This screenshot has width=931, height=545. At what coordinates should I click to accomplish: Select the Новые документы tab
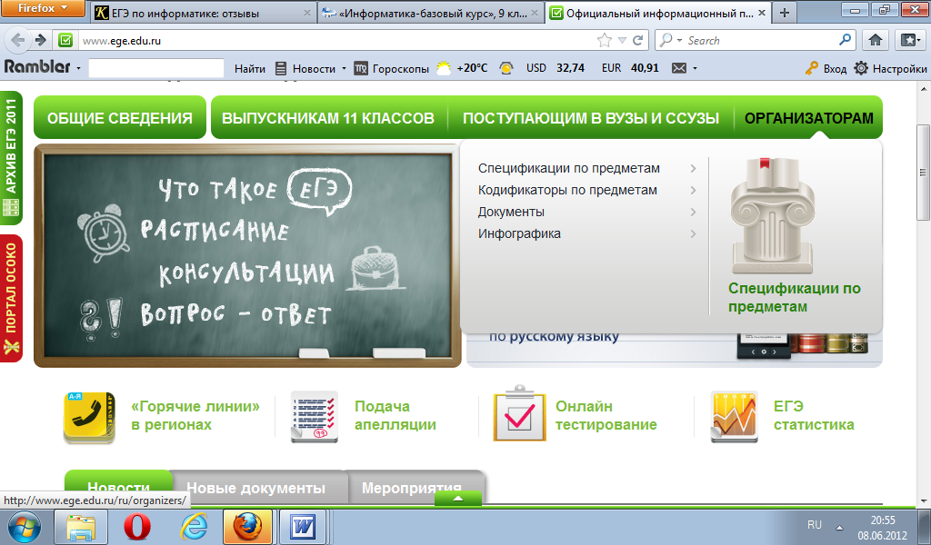point(255,488)
